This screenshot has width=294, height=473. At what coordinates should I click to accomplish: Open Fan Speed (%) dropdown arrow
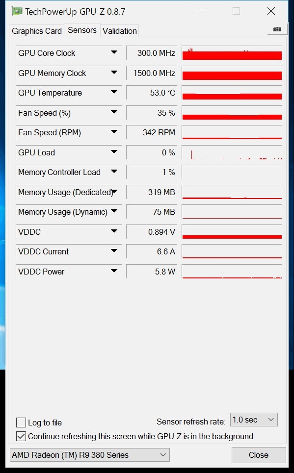tap(114, 112)
